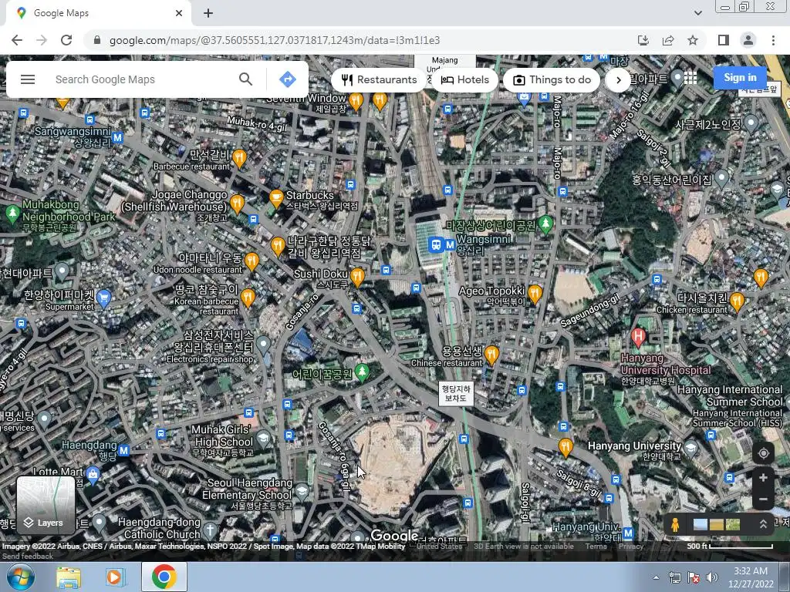Open the 마장상상어린이공원 park tree icon
790x592 pixels.
tap(545, 224)
